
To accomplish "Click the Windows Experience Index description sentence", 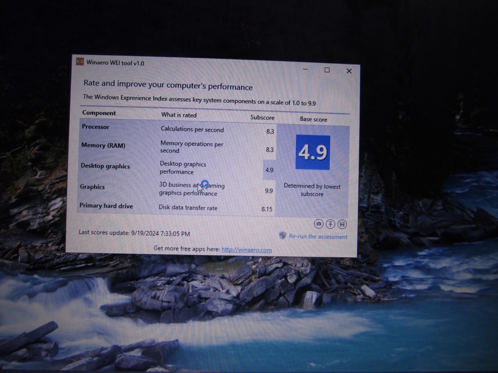I will coord(199,100).
